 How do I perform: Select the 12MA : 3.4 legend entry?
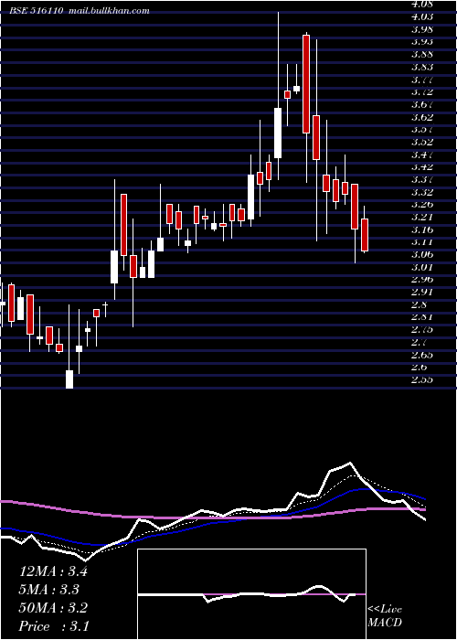pyautogui.click(x=53, y=571)
